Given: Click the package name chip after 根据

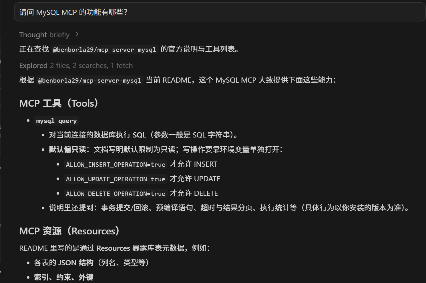Looking at the screenshot, I should [89, 80].
